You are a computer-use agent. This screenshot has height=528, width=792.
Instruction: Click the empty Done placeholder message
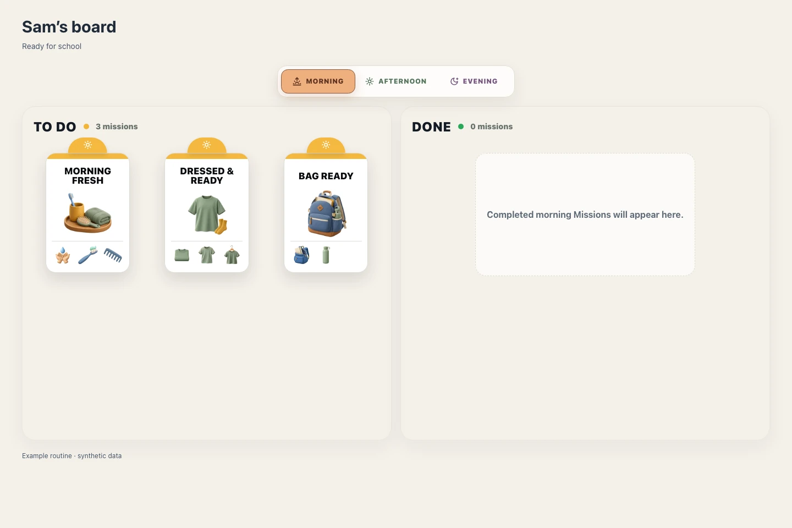pos(585,215)
